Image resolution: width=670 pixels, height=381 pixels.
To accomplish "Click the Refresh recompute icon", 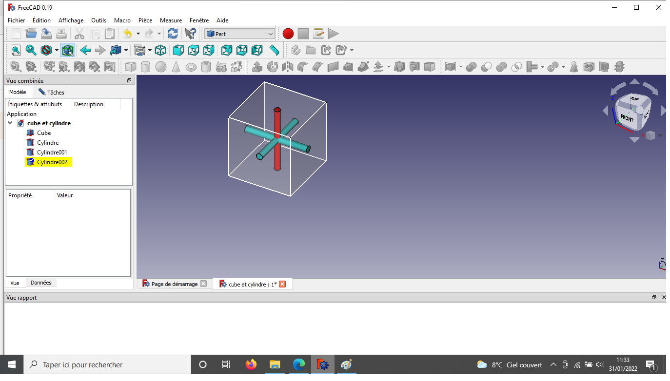I will pos(173,34).
